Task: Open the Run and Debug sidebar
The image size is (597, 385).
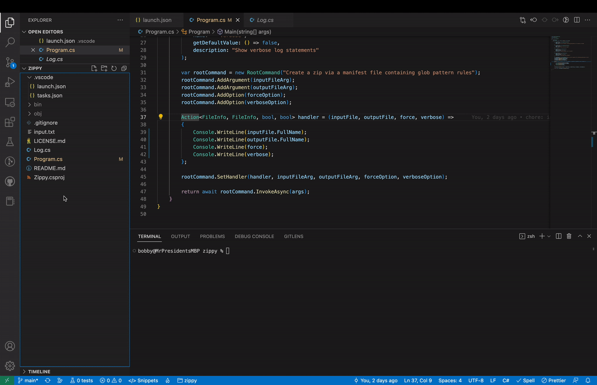Action: pyautogui.click(x=10, y=82)
